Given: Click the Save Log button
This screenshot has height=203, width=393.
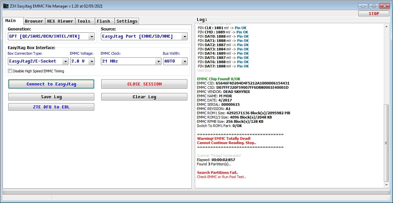Looking at the screenshot, I should click(x=51, y=97).
